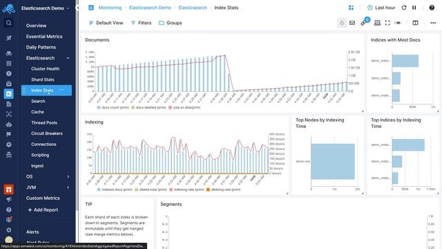The image size is (442, 249).
Task: Open Alerts in the sidebar
Action: 32,232
